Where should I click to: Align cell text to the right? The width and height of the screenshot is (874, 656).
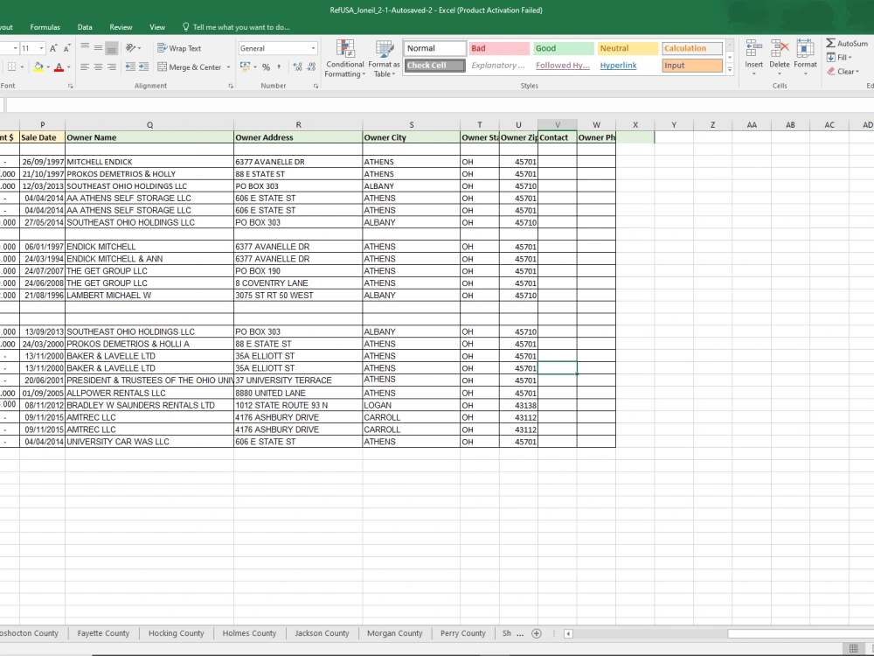112,67
